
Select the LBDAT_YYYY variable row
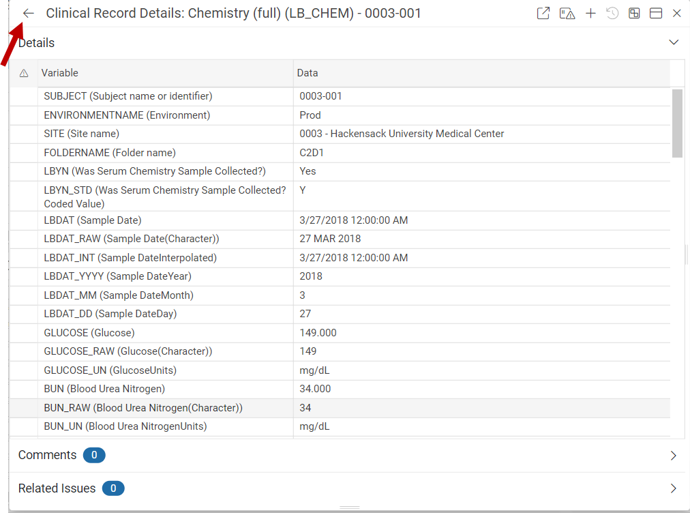click(340, 276)
